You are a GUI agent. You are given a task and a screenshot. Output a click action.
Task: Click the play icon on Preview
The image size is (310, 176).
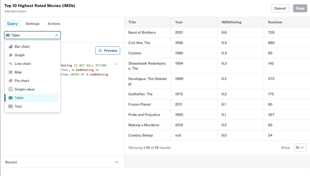click(x=100, y=51)
